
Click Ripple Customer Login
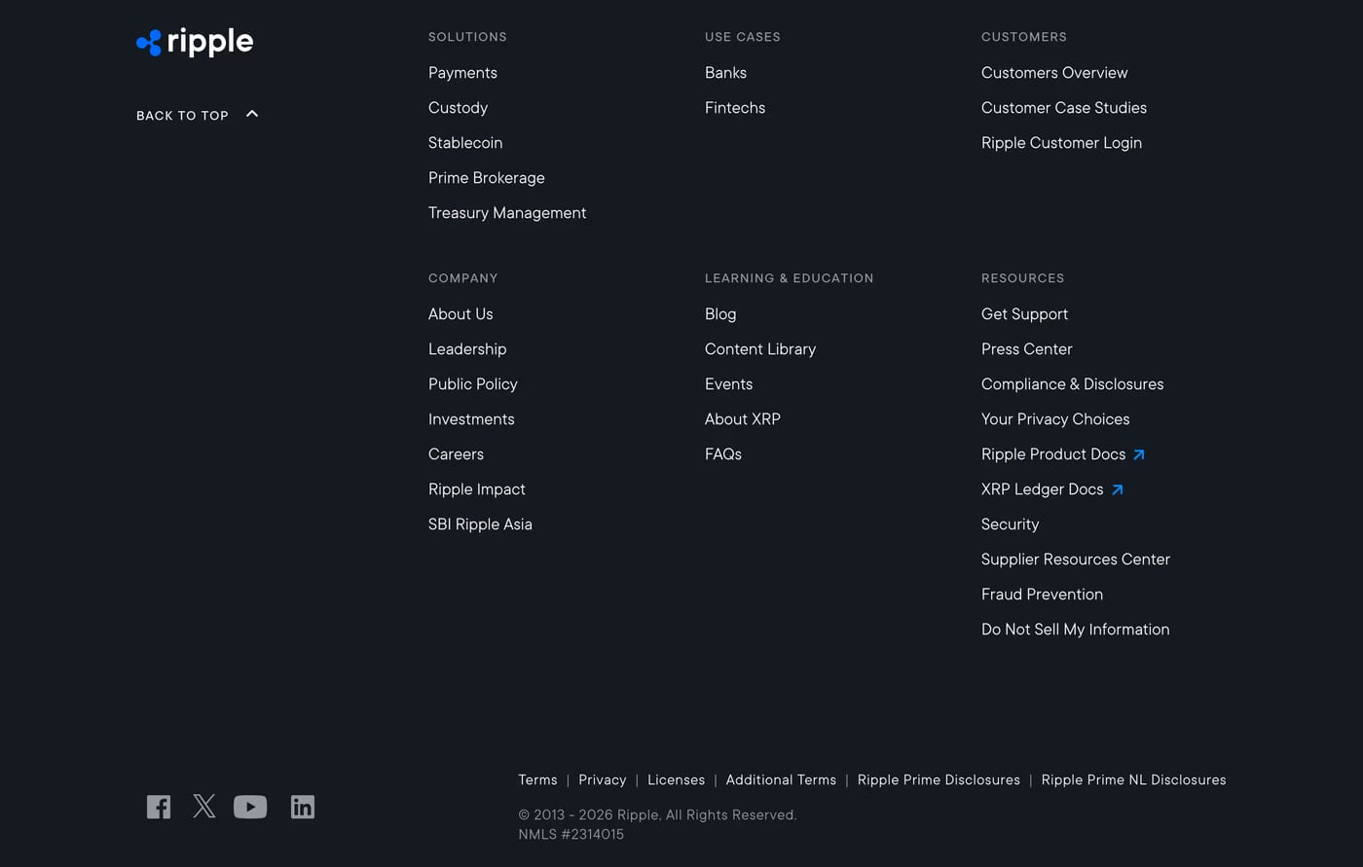(1061, 143)
